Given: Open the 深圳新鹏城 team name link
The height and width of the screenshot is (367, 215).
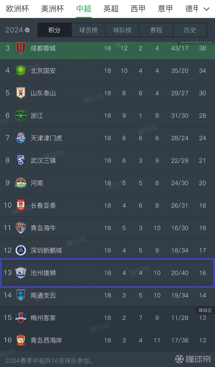Looking at the screenshot, I should coord(46,250).
